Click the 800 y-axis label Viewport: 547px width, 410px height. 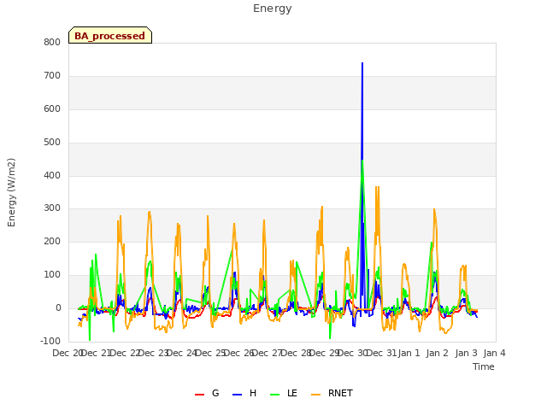pyautogui.click(x=52, y=43)
